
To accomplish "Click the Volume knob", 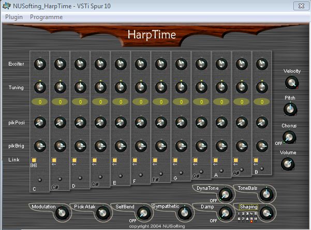I will [288, 164].
